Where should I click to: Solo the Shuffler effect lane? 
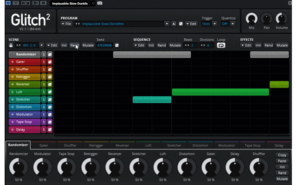click(x=44, y=69)
